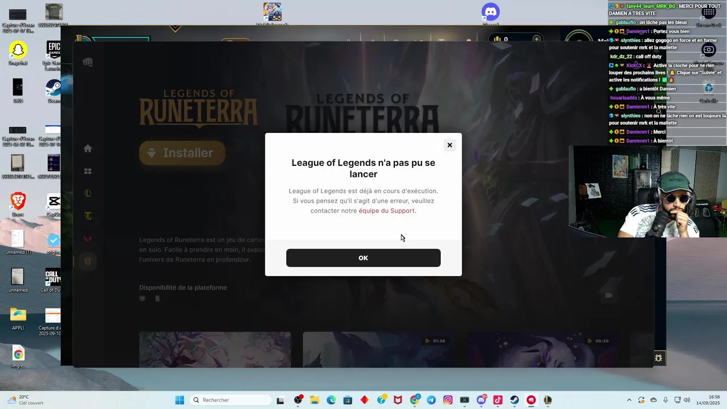Image resolution: width=727 pixels, height=409 pixels.
Task: Open Microsoft Store from the taskbar
Action: [x=348, y=400]
